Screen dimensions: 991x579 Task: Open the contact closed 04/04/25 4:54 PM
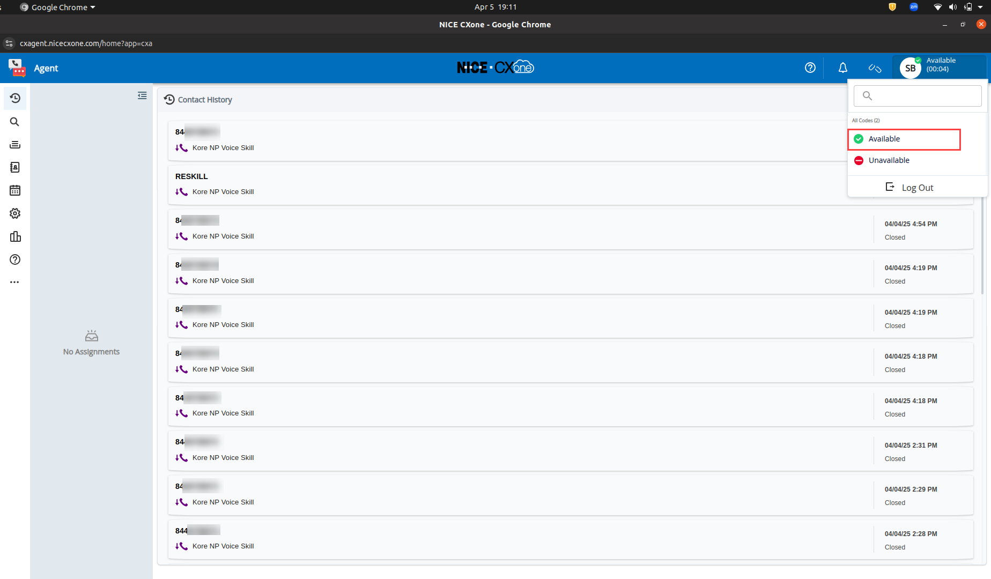[571, 229]
